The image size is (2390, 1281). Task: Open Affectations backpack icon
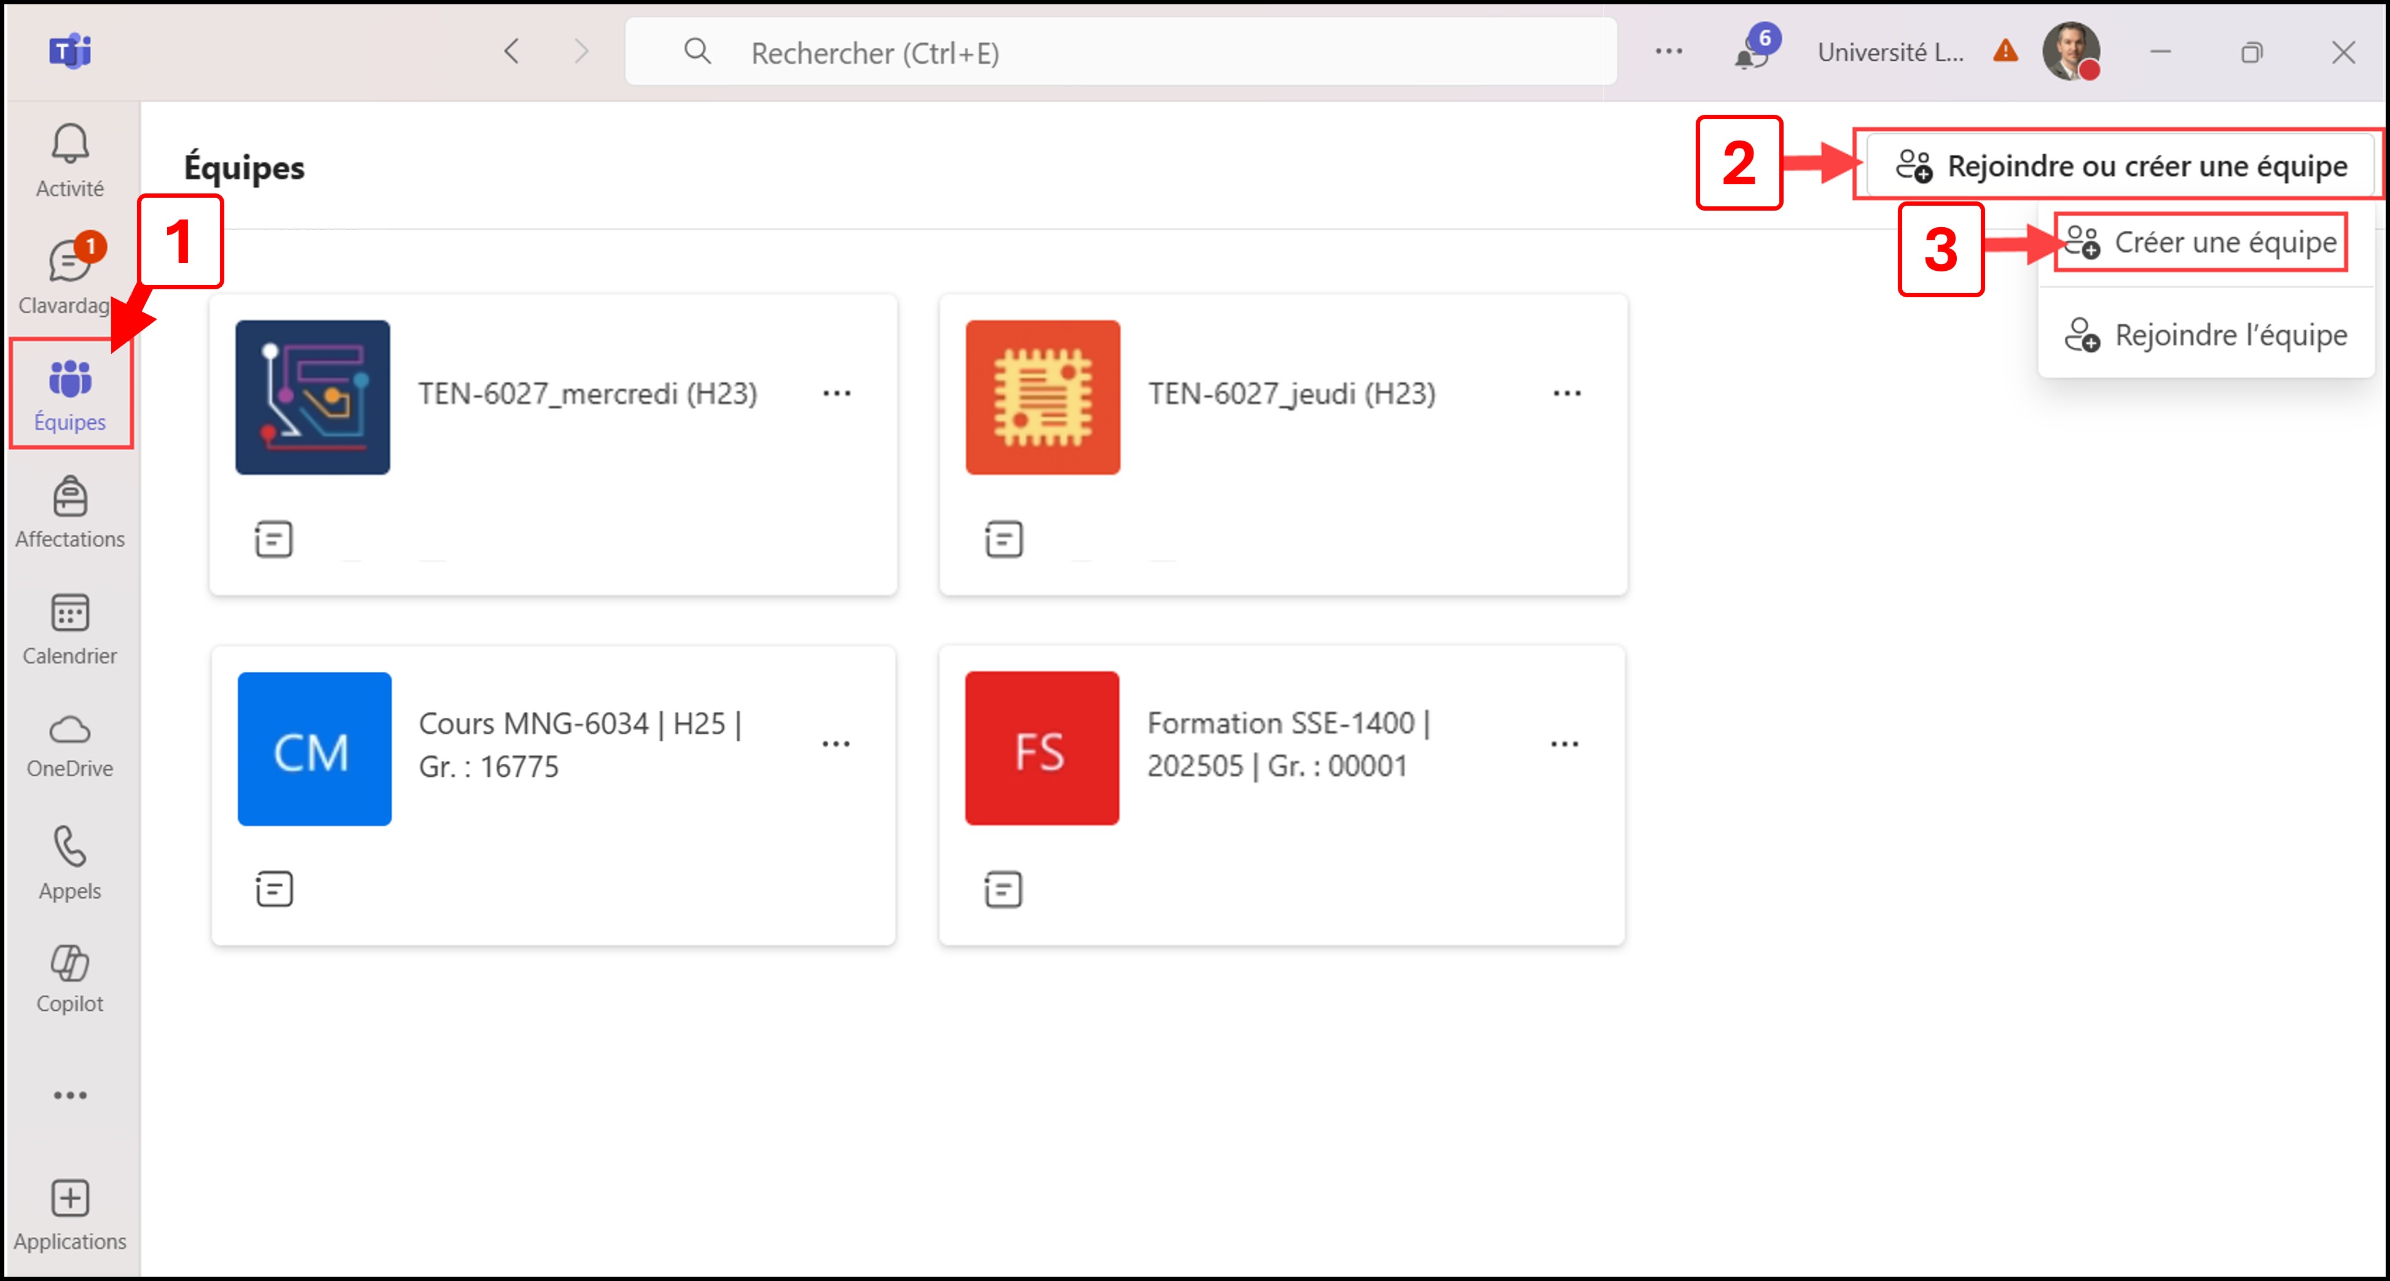pos(69,511)
